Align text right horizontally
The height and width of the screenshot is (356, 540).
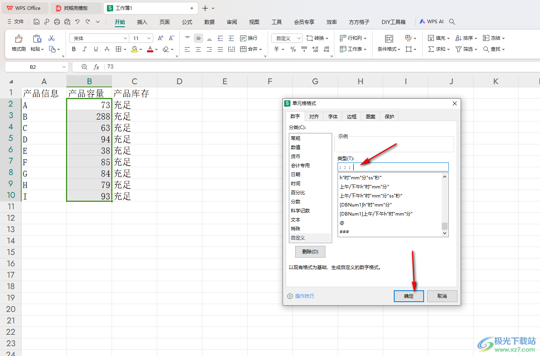(209, 49)
